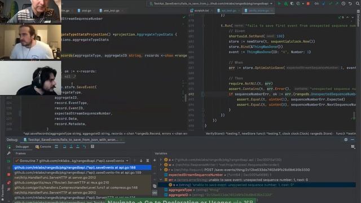361x203 pixels.
Task: Click the Step Over debug icon
Action: [x=64, y=147]
